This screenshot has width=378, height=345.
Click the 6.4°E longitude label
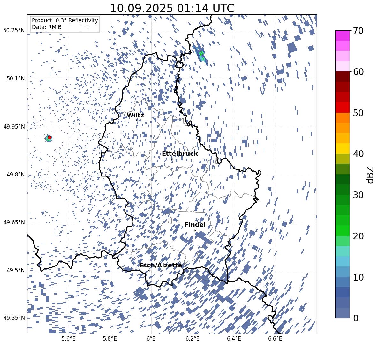coord(234,339)
